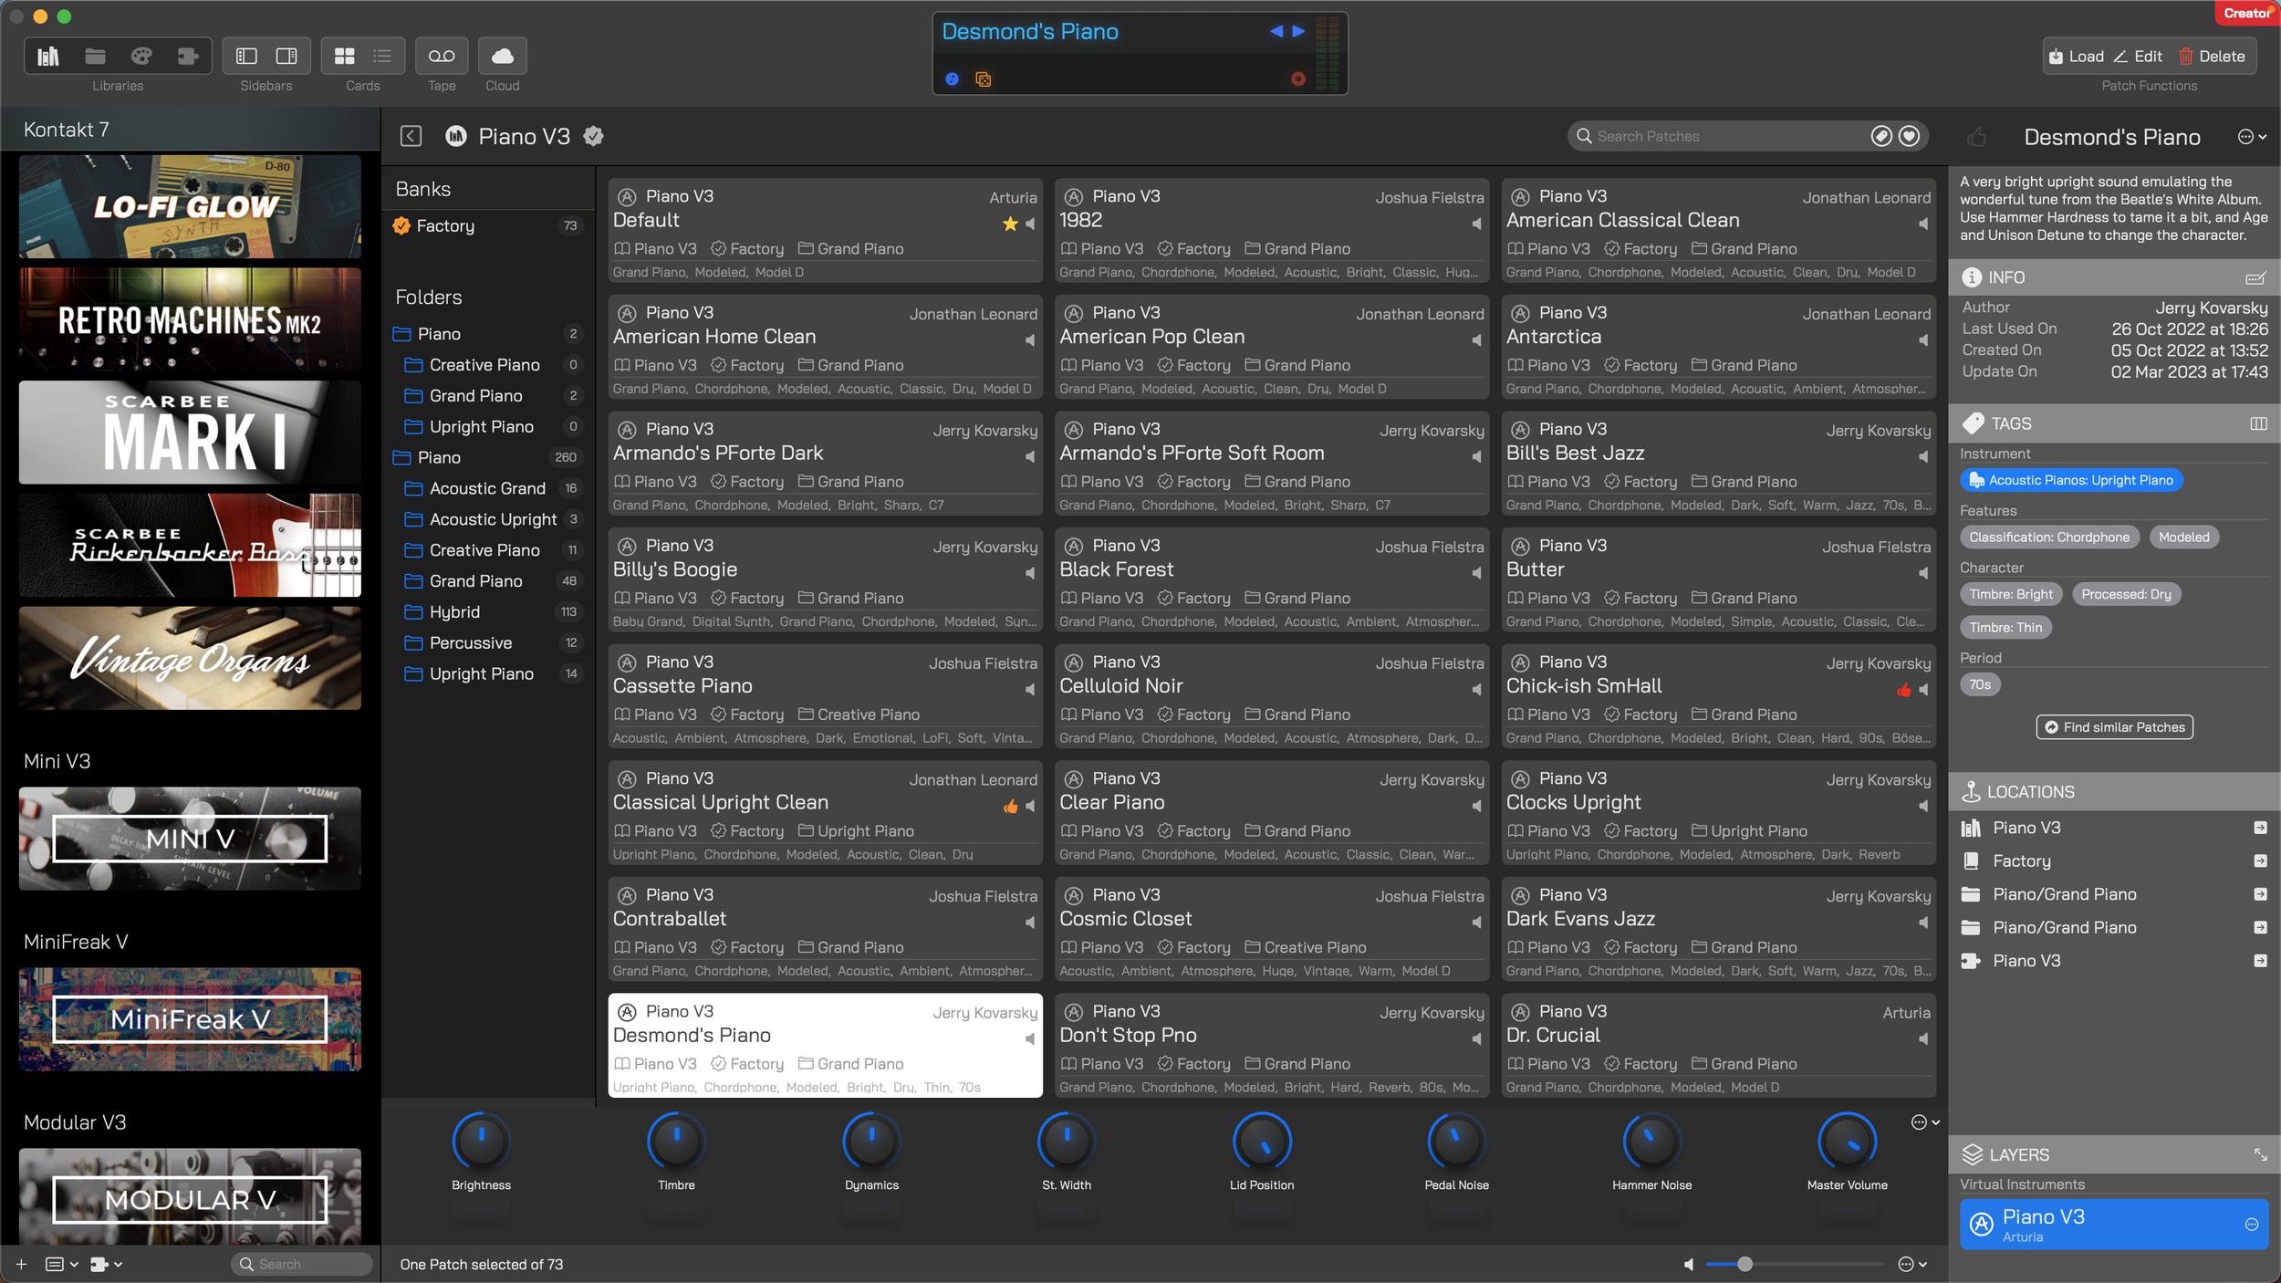Switch to Cards grid view
This screenshot has width=2281, height=1283.
coord(345,57)
